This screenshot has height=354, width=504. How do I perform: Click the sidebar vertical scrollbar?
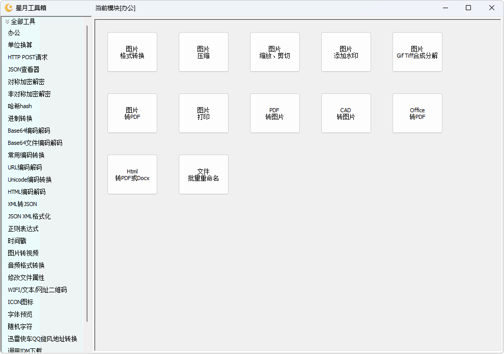tap(87, 173)
